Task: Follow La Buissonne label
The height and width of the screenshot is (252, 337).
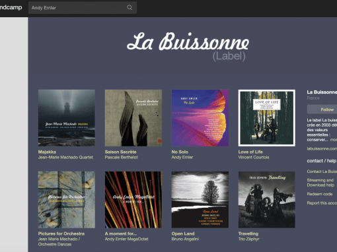Action: 322,110
